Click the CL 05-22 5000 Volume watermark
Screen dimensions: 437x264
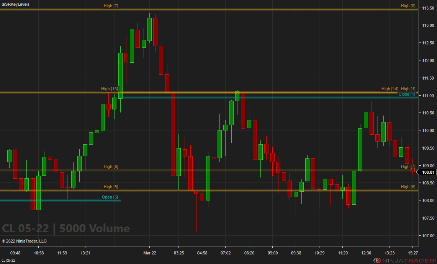(x=66, y=229)
